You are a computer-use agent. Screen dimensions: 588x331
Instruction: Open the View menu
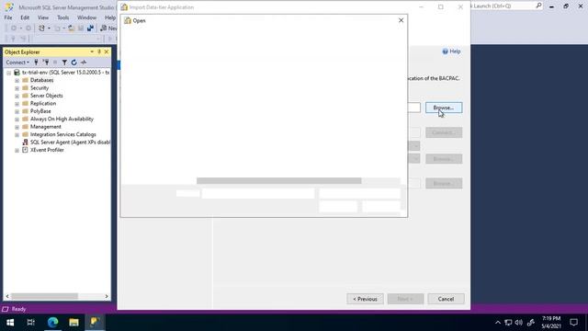pyautogui.click(x=43, y=17)
